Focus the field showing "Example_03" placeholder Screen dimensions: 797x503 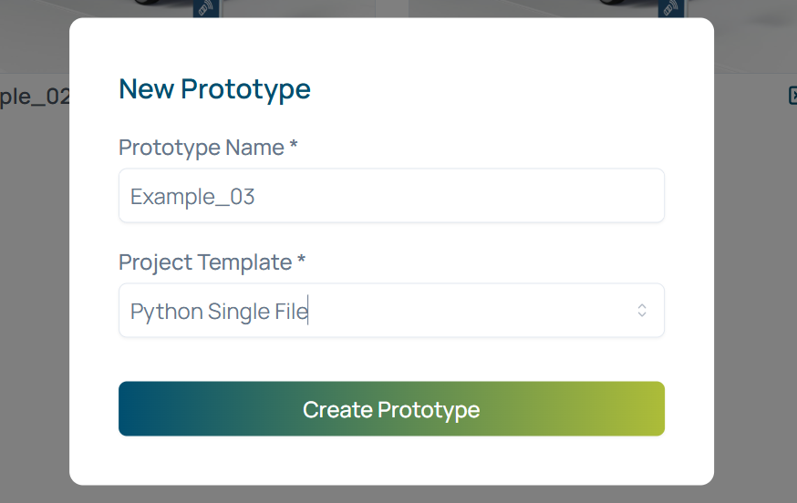point(391,196)
